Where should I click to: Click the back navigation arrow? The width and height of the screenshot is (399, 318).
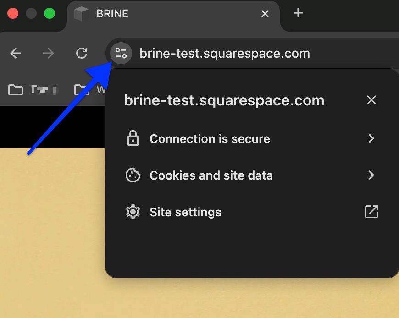click(16, 53)
